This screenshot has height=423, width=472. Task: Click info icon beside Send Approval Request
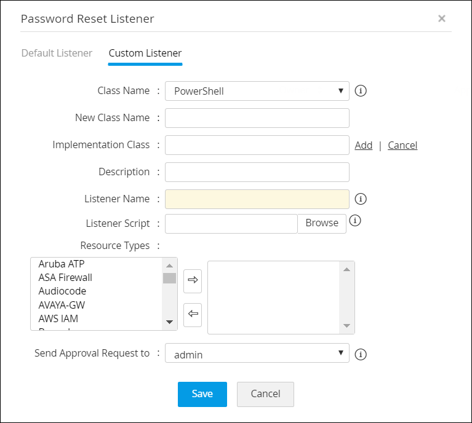point(361,354)
